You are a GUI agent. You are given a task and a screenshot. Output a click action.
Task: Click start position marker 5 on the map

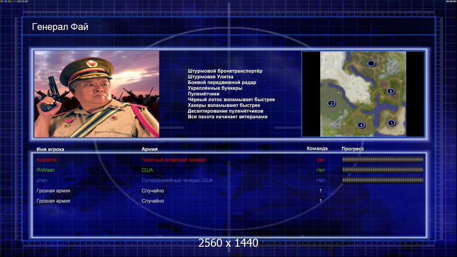coord(391,91)
